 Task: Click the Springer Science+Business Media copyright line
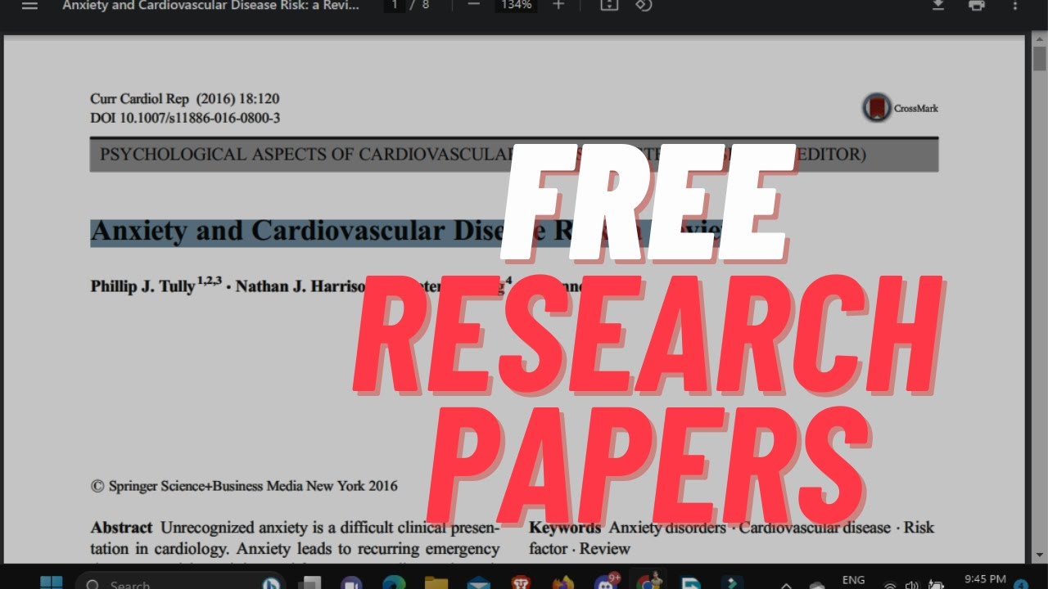(x=244, y=486)
